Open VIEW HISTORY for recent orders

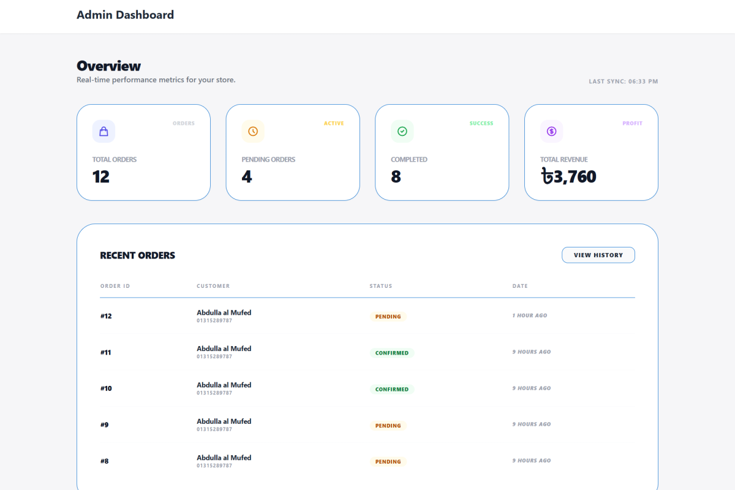pyautogui.click(x=598, y=255)
